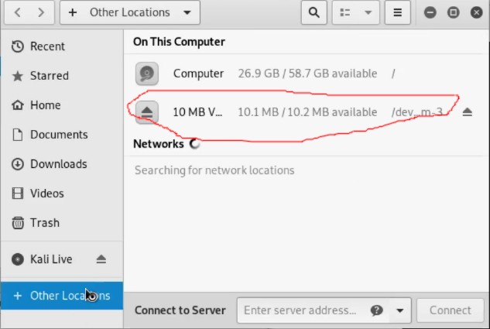490x329 pixels.
Task: Go back with the left arrow
Action: 18,12
